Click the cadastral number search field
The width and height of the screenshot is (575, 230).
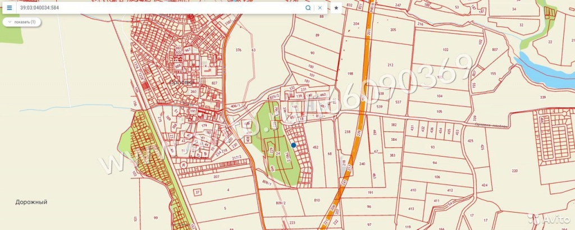[157, 8]
